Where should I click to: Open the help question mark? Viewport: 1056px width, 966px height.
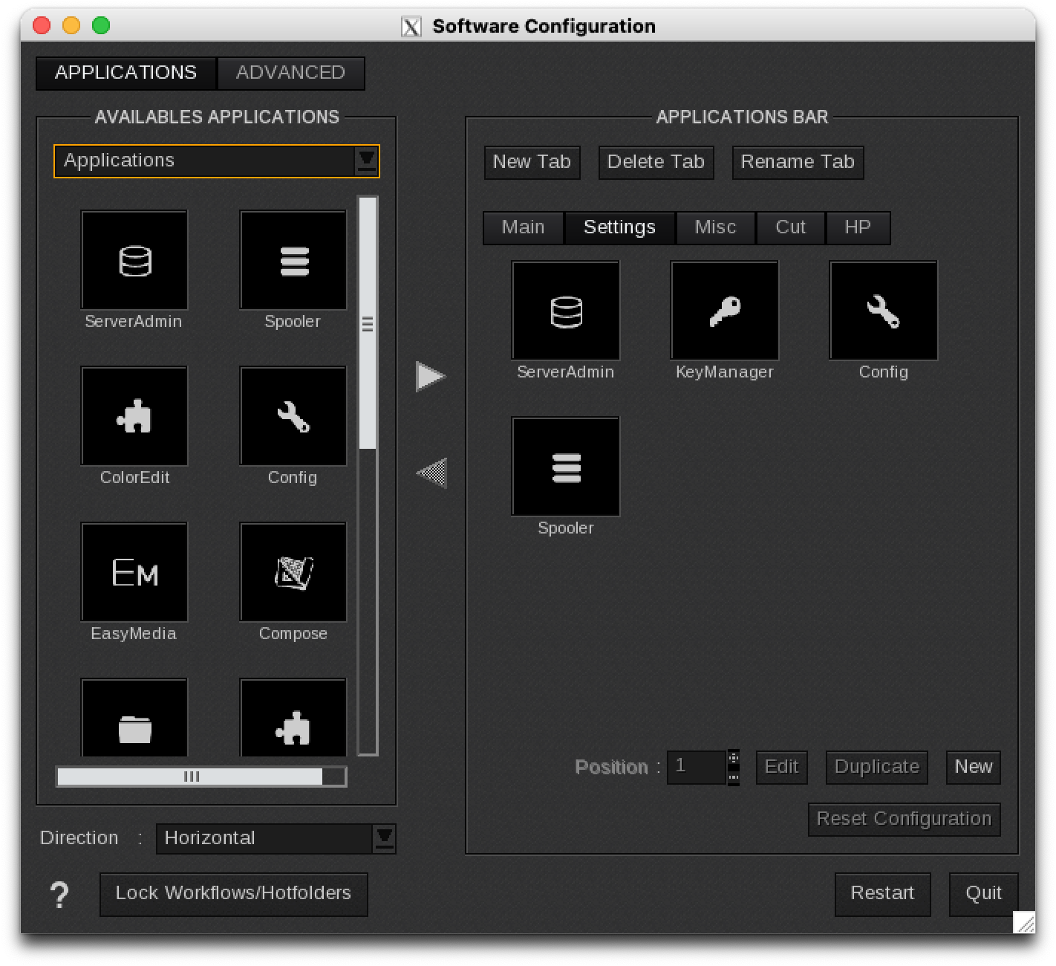[59, 895]
